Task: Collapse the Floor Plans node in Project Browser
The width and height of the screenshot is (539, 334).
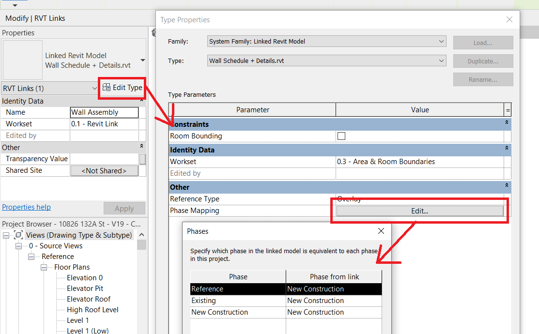Action: 44,267
